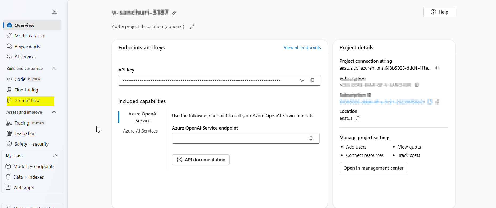Click the Help button
The image size is (496, 208).
tap(439, 12)
